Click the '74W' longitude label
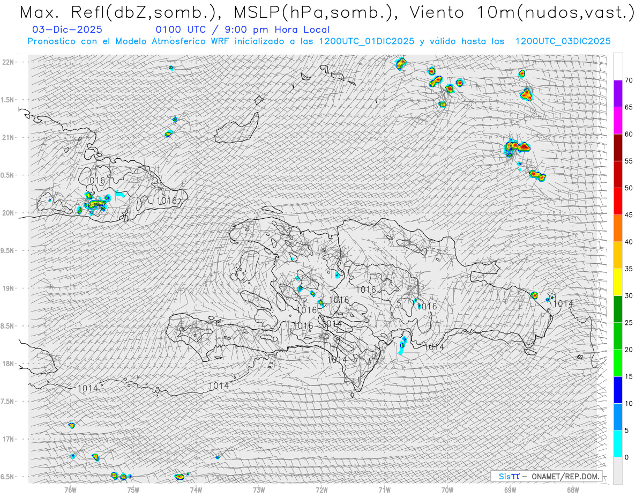Viewport: 643px width, 497px height. 196,489
